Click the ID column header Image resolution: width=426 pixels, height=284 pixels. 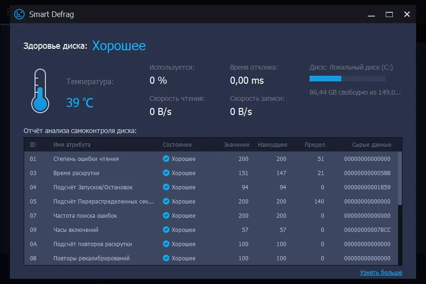point(33,144)
